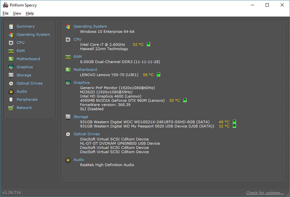This screenshot has height=197, width=290.
Task: Click the green GPU temperature indicator by 50 °C
Action: point(185,100)
